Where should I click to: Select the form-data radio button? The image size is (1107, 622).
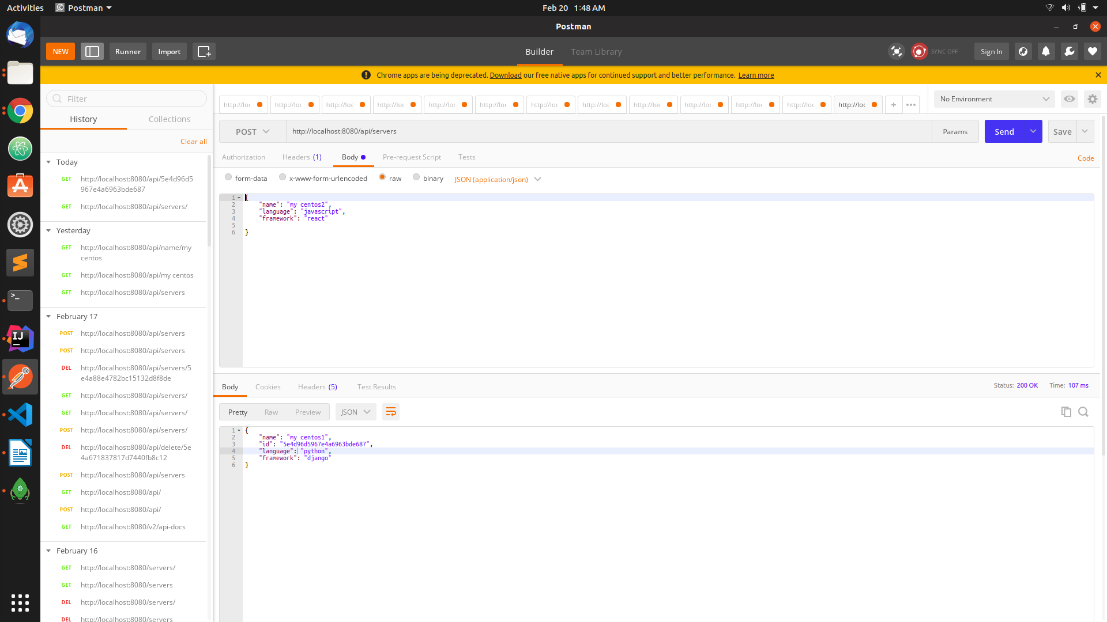(228, 177)
